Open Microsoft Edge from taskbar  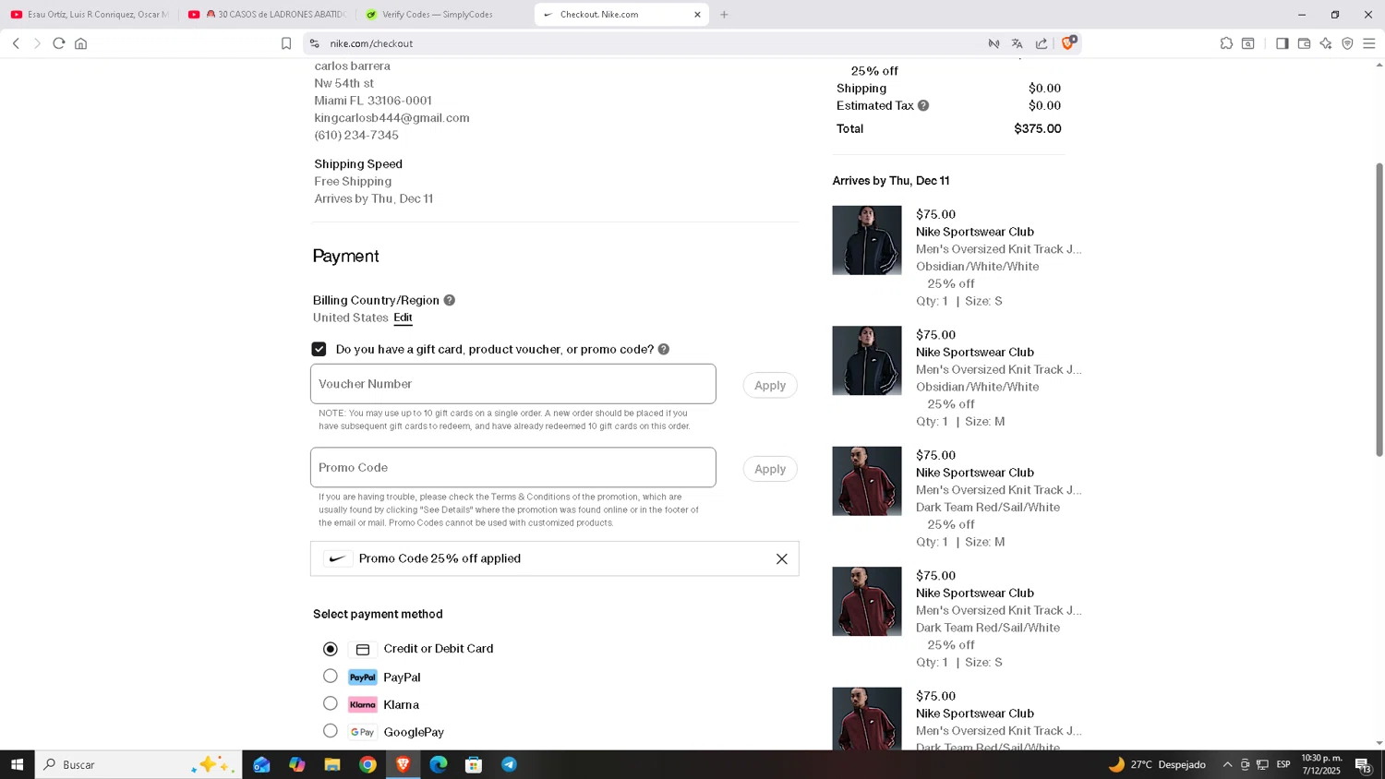point(439,764)
